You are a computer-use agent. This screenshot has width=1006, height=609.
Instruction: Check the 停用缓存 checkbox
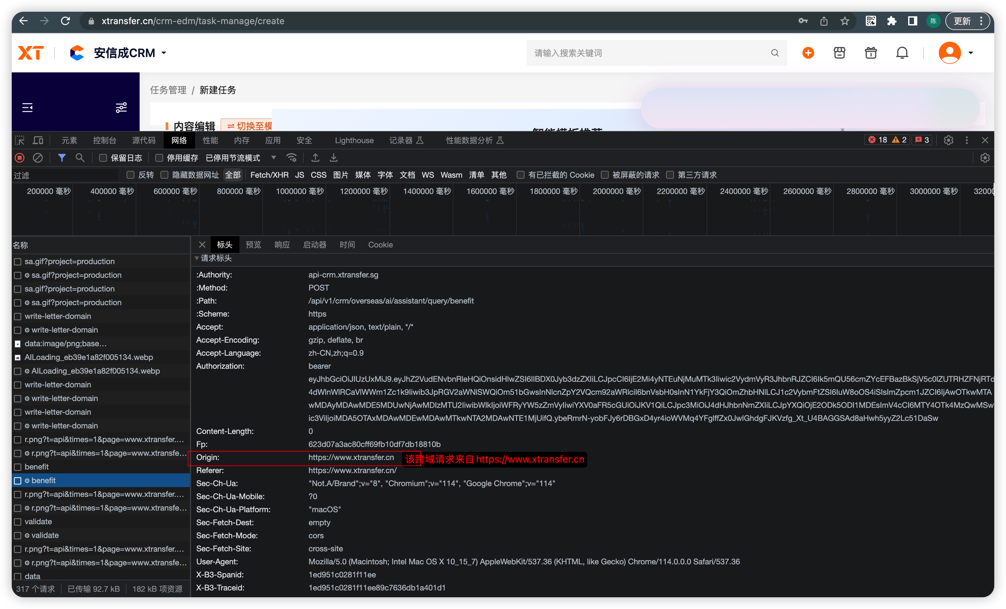point(159,157)
